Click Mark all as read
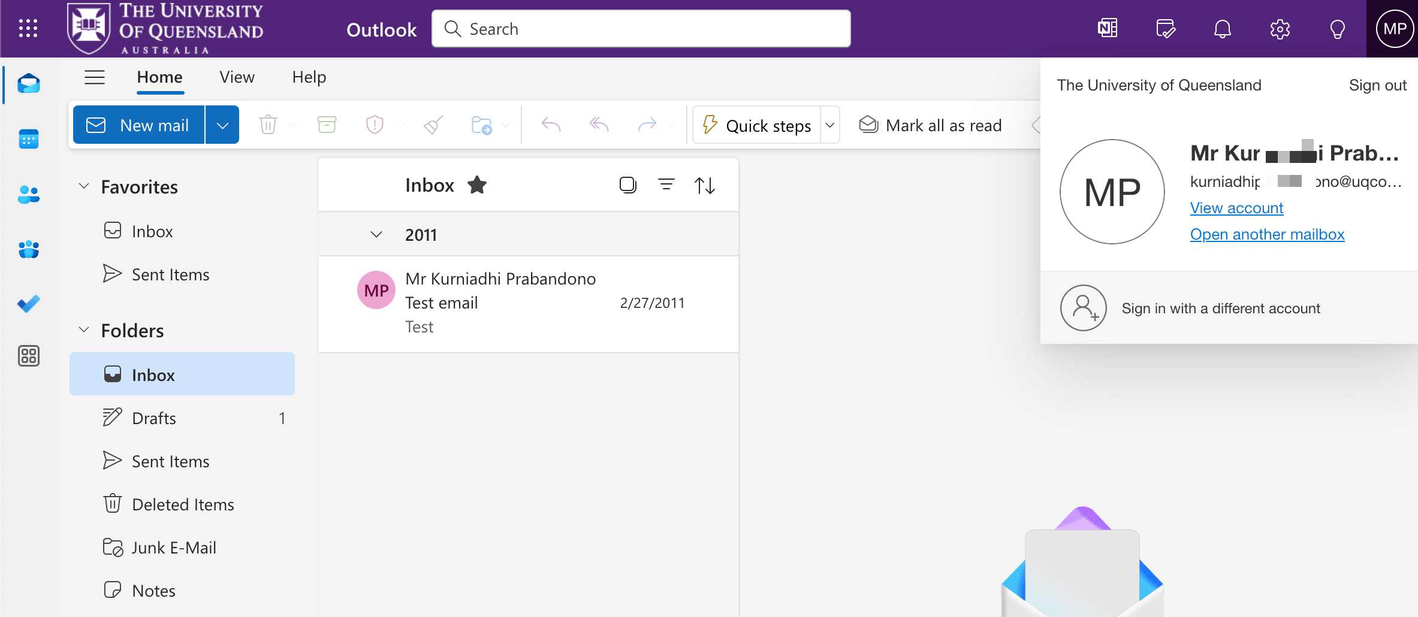This screenshot has width=1418, height=617. 930,125
